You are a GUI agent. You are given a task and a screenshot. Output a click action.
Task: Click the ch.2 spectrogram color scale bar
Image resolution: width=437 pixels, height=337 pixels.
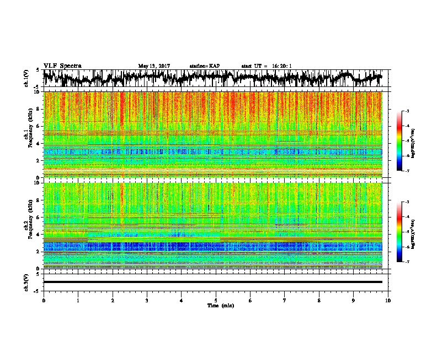(399, 232)
